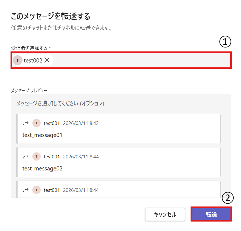Click the test_message02 message text

coord(42,169)
